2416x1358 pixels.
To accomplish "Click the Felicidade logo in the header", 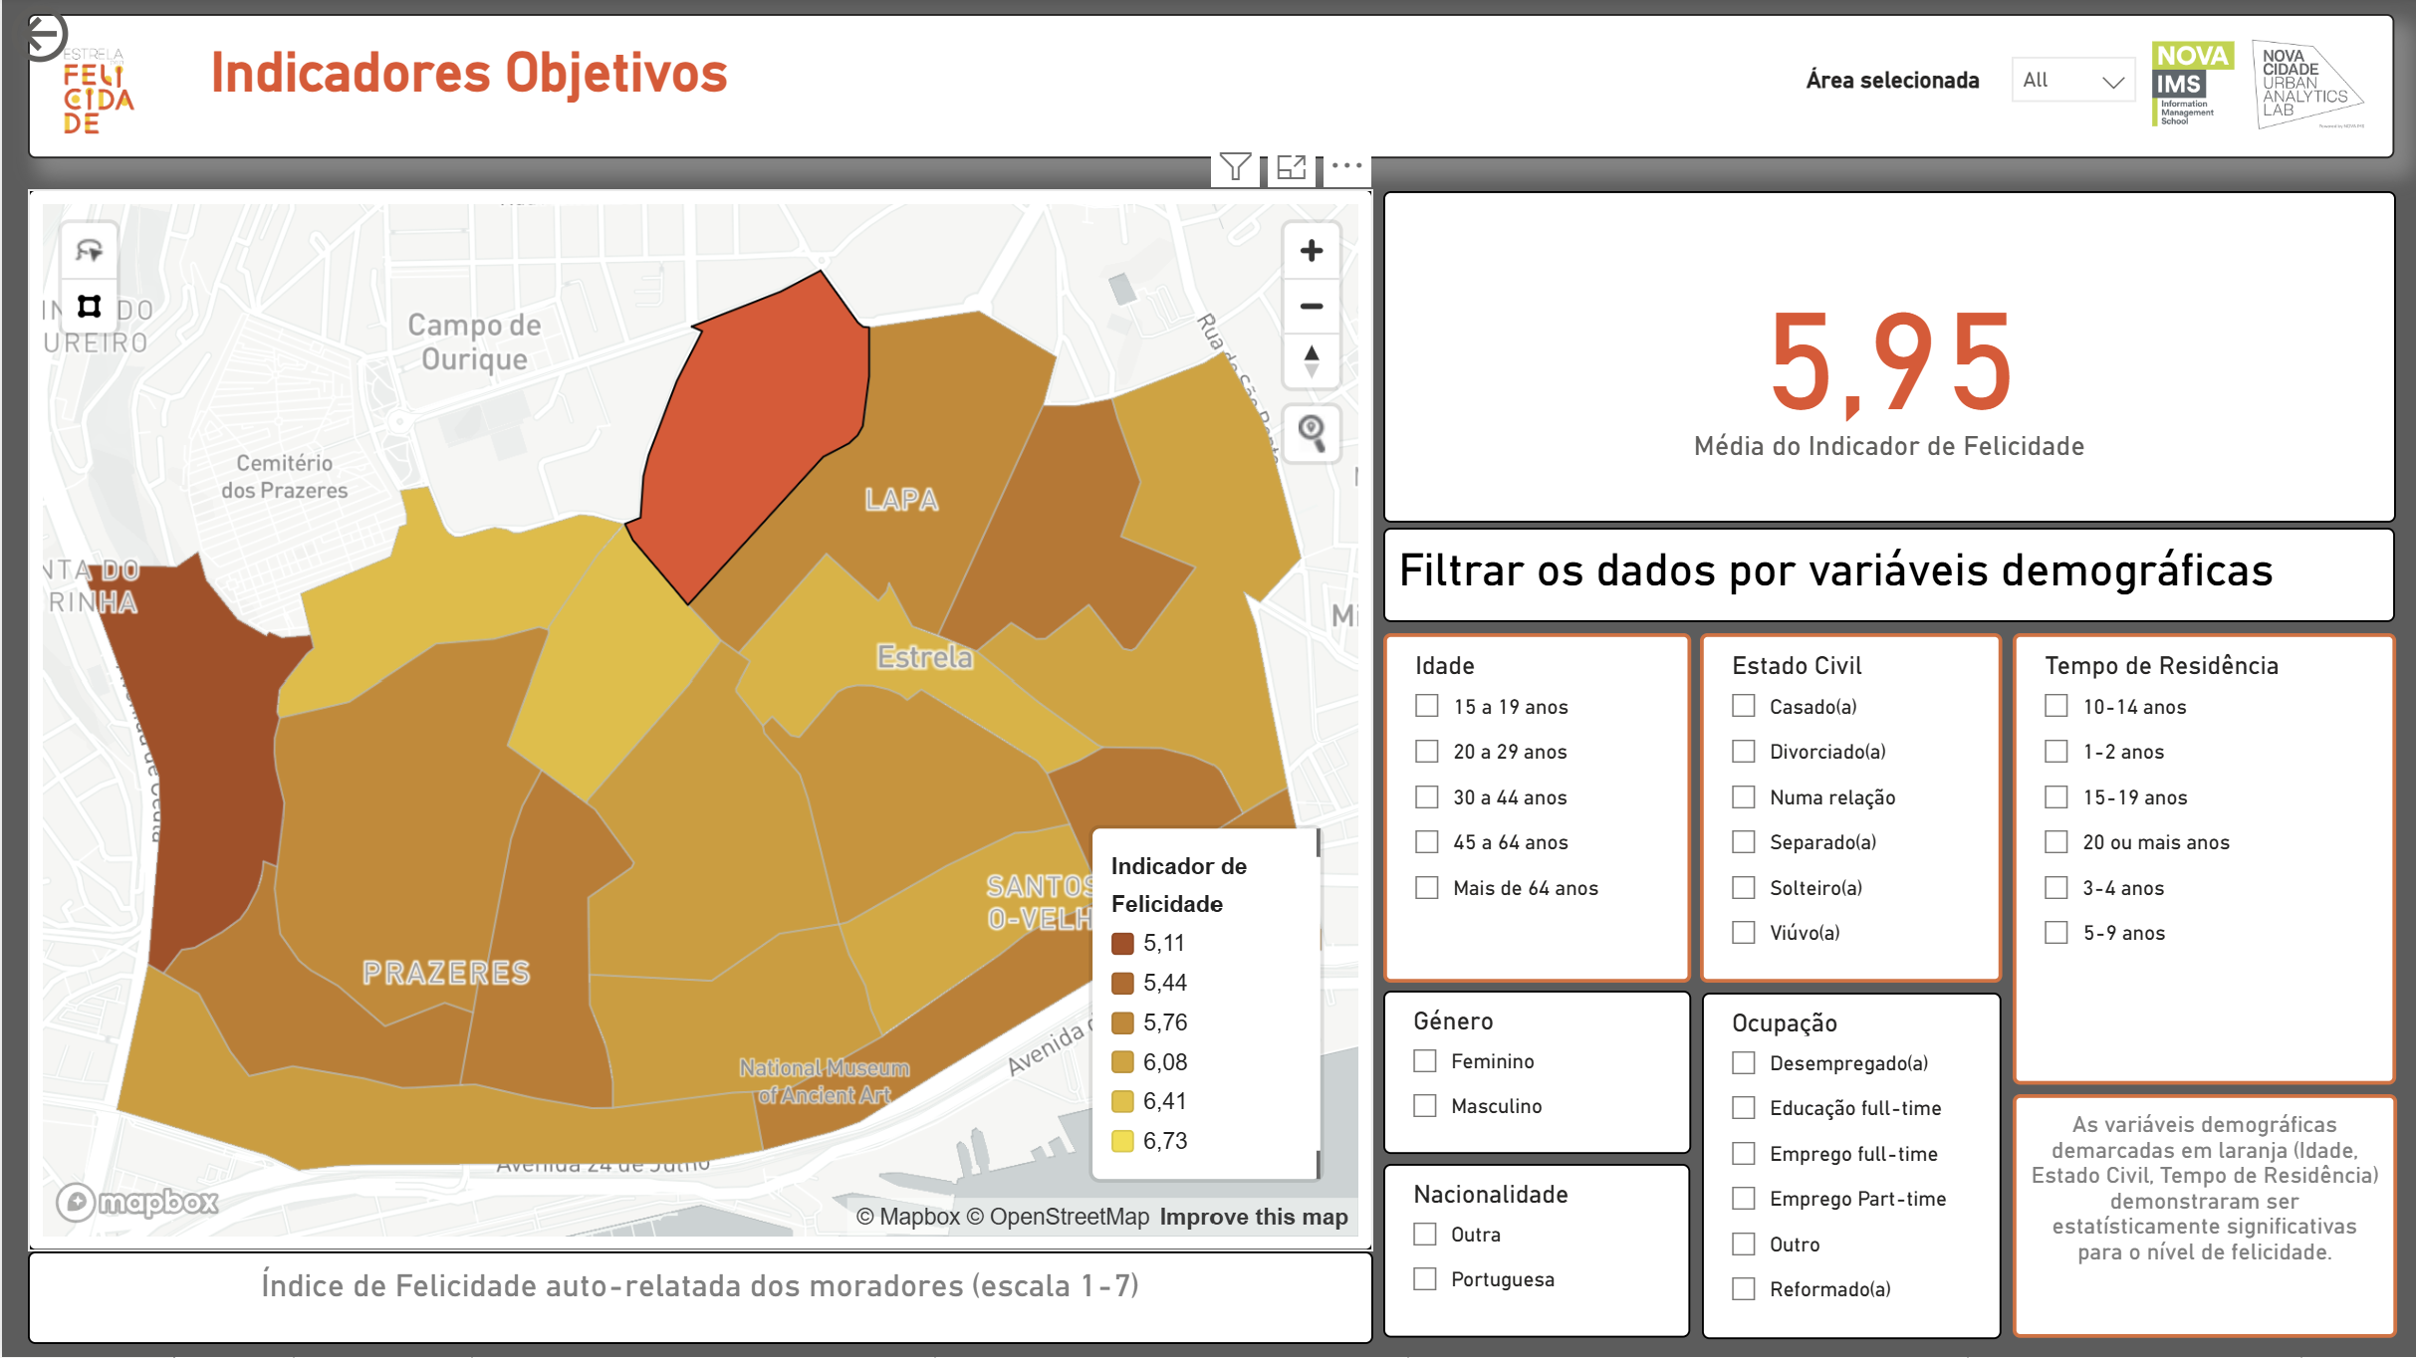I will 98,92.
